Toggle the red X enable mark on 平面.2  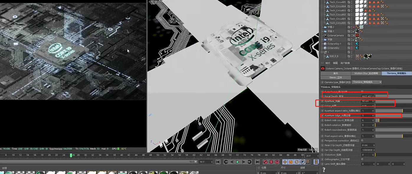pos(354,27)
